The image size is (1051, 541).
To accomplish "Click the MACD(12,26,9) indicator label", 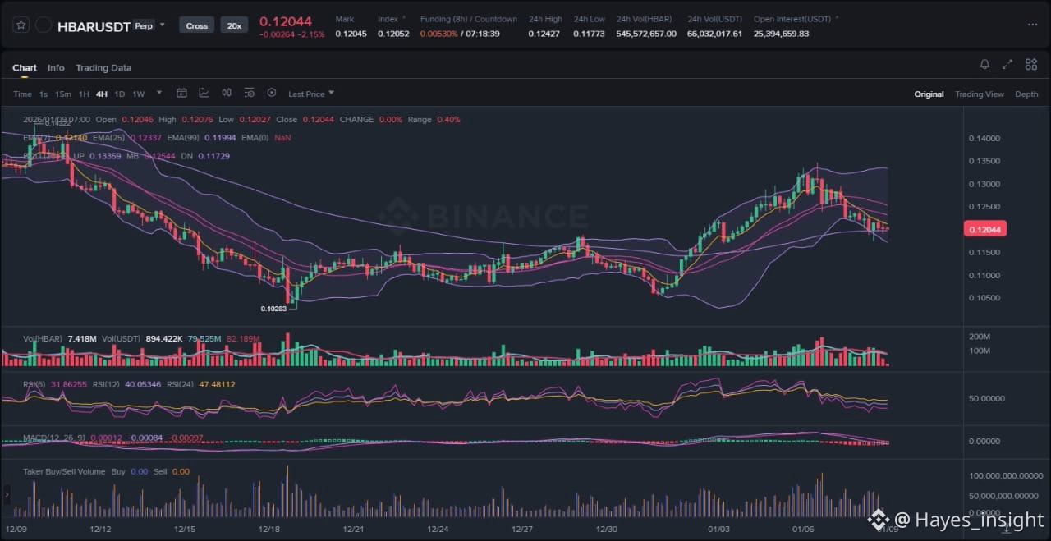I will pyautogui.click(x=53, y=438).
